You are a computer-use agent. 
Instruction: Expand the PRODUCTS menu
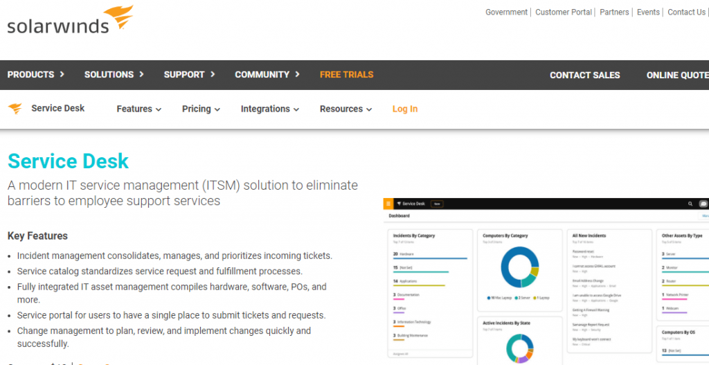(x=36, y=75)
